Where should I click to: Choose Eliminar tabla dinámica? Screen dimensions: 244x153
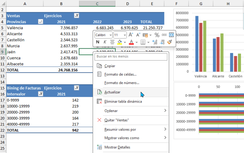point(131,102)
